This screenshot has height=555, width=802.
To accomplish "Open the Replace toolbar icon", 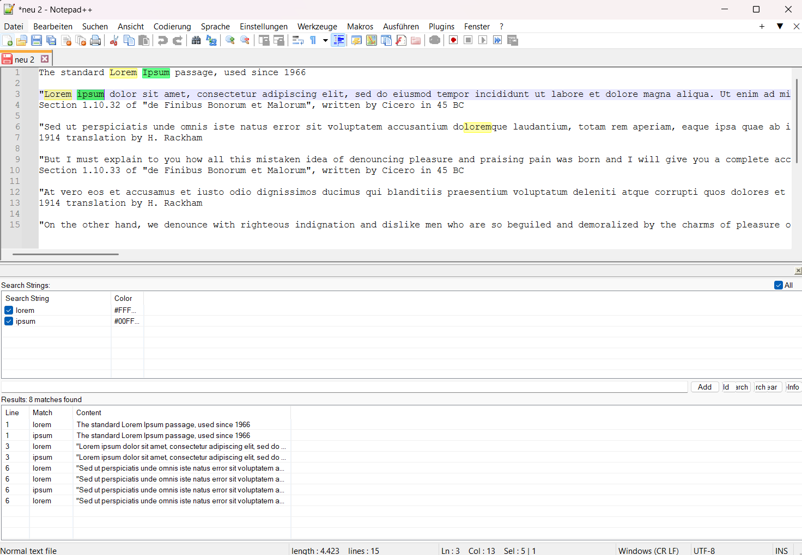I will click(x=211, y=40).
